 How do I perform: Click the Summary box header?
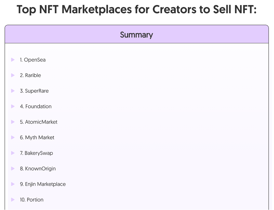click(137, 35)
